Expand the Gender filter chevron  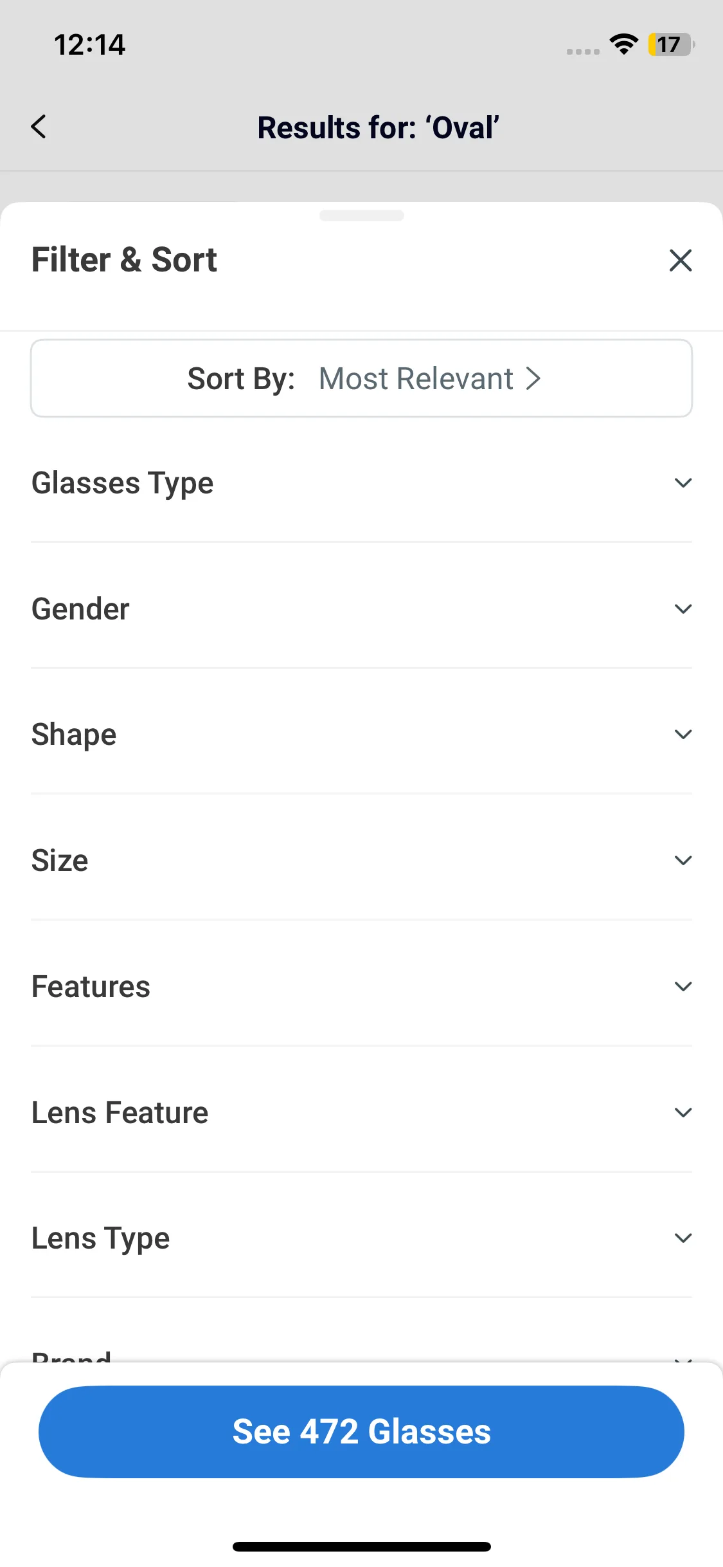click(x=683, y=609)
